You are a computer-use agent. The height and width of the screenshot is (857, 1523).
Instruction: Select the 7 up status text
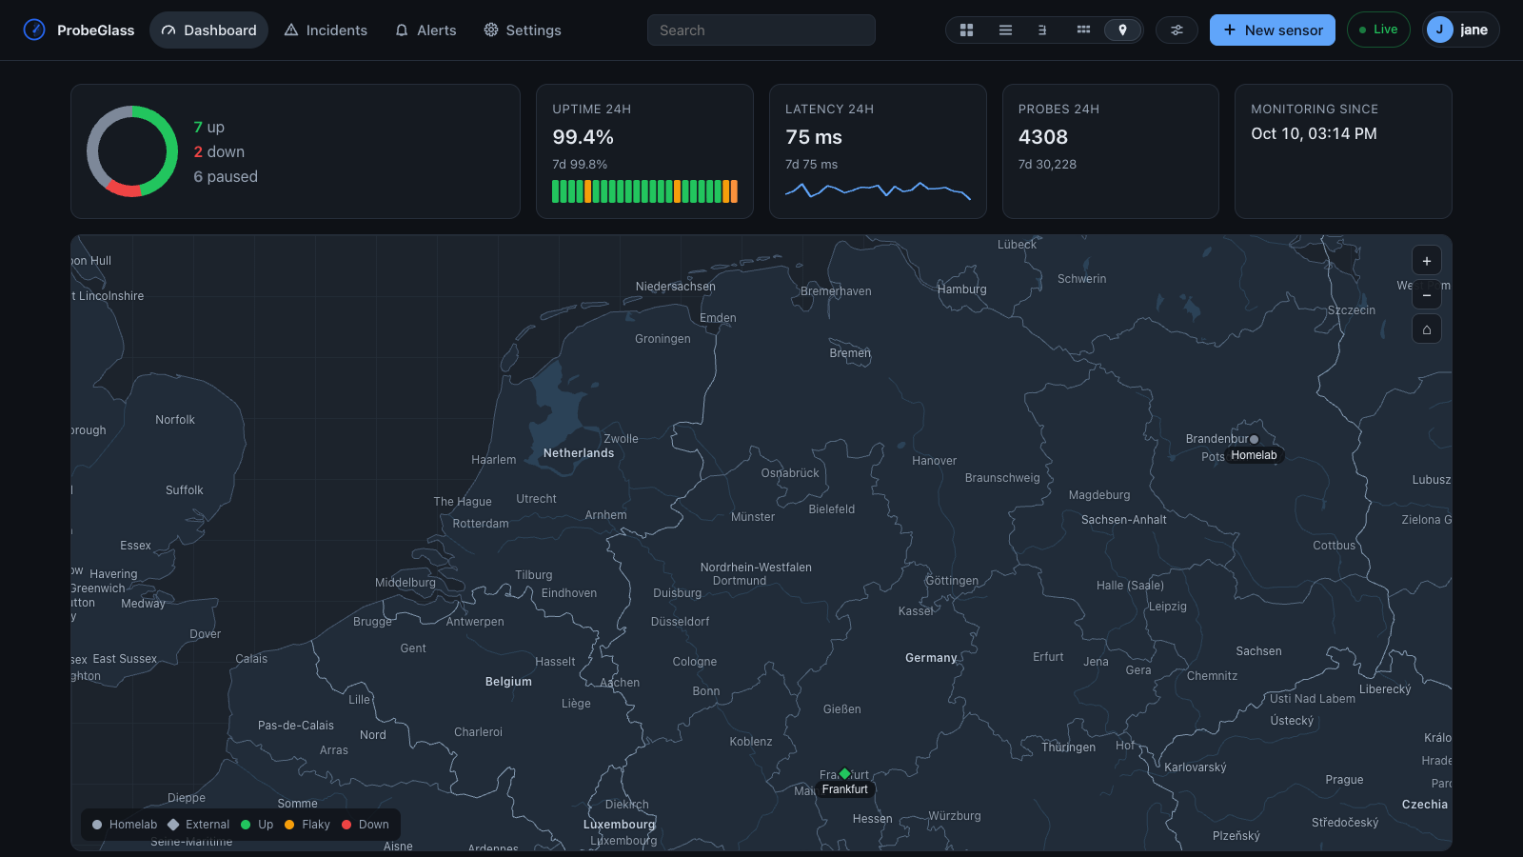[208, 127]
